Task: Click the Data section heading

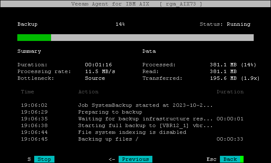Action: pyautogui.click(x=149, y=51)
